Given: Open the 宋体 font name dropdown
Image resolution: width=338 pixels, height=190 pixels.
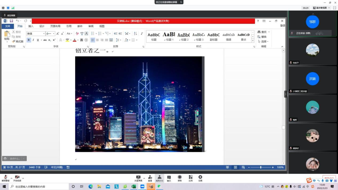Looking at the screenshot, I should [44, 34].
